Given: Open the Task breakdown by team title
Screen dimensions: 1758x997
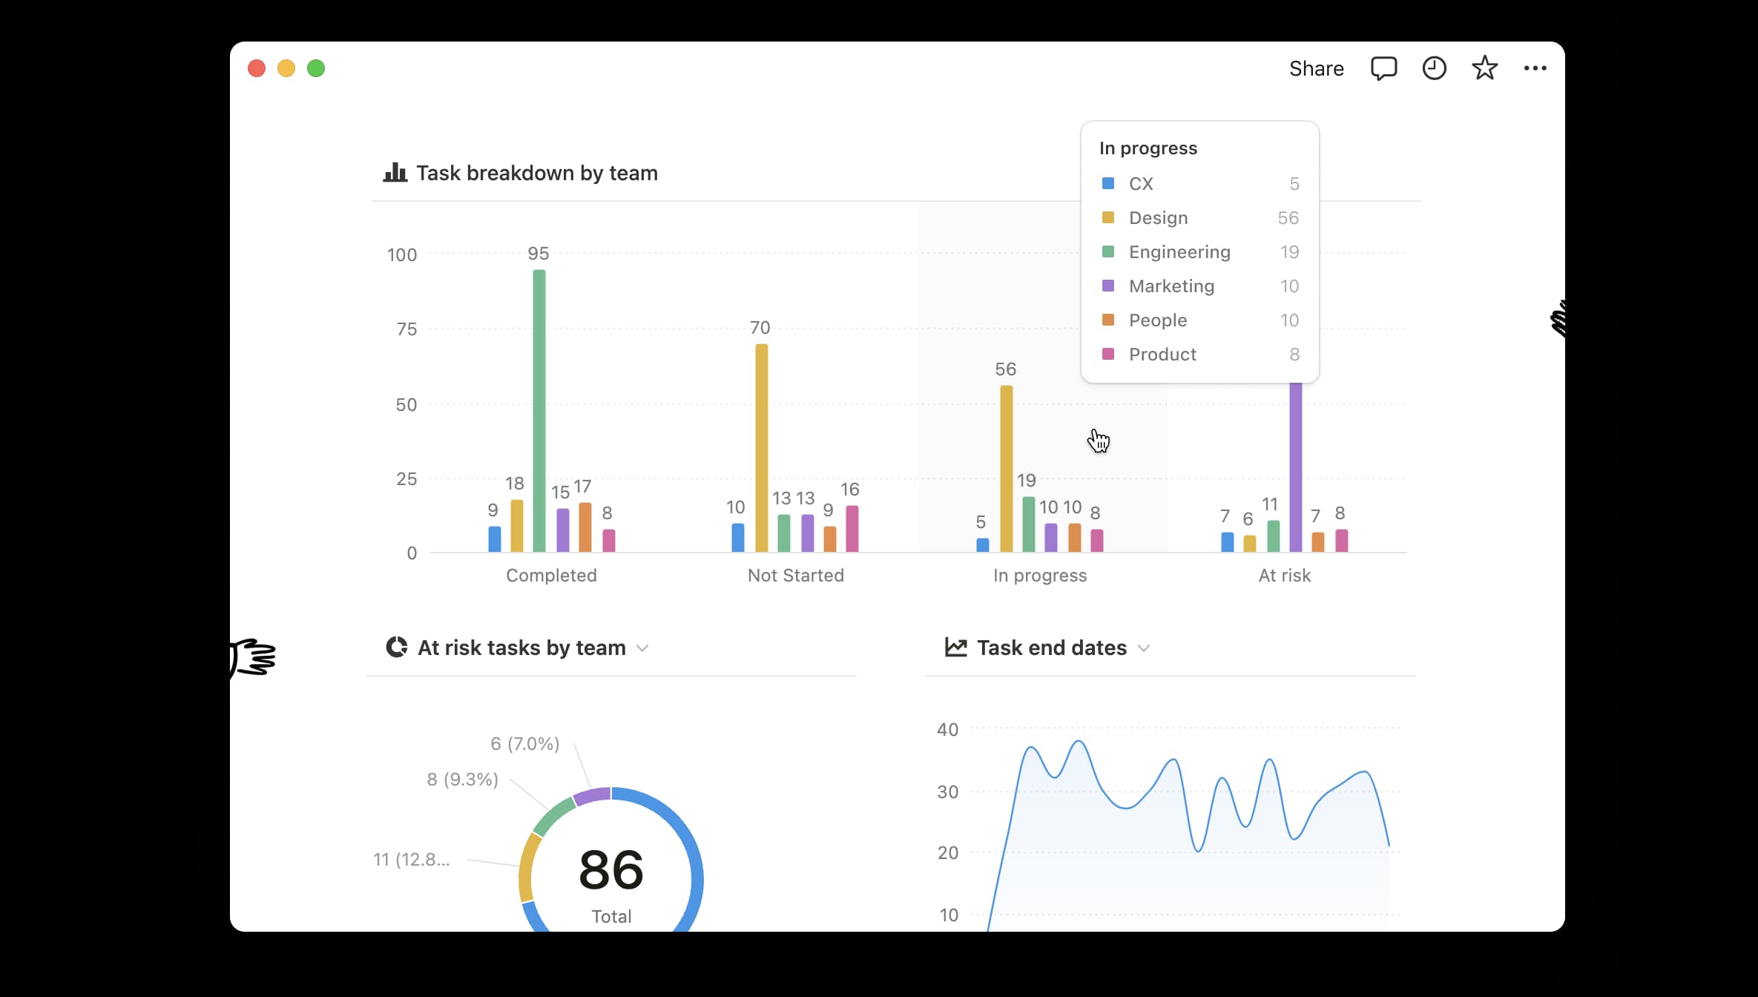Looking at the screenshot, I should click(x=536, y=173).
